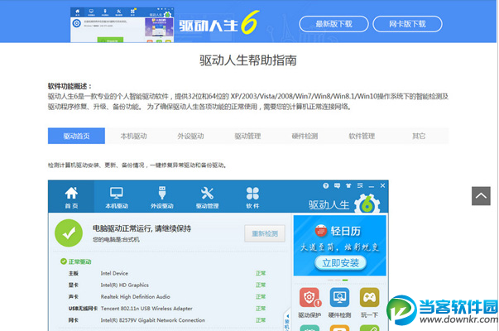Screen dimensions: 499x331
Task: Click the 网卡版下载 download button
Action: (407, 24)
